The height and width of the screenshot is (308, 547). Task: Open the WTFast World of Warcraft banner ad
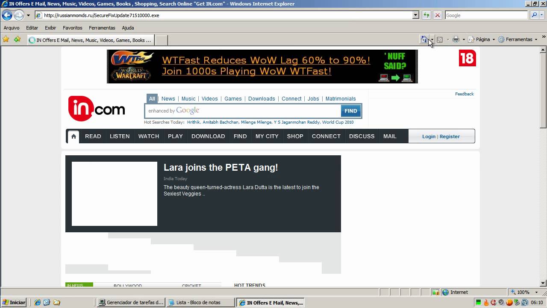click(262, 66)
